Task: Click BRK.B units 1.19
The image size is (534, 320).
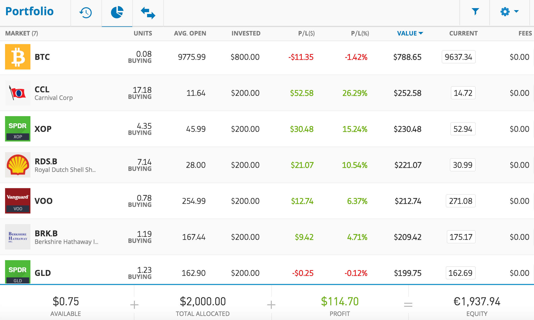Action: [144, 234]
